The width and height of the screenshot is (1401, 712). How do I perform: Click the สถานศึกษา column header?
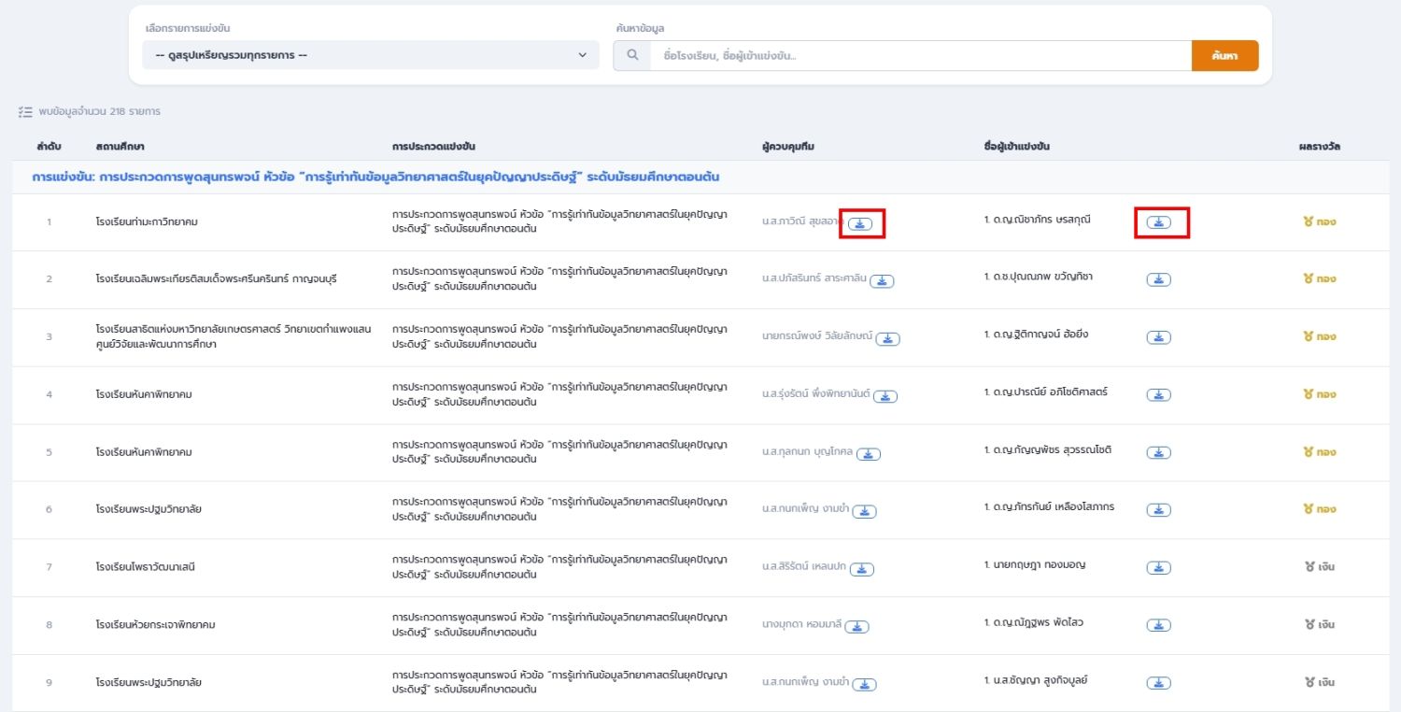click(x=120, y=147)
